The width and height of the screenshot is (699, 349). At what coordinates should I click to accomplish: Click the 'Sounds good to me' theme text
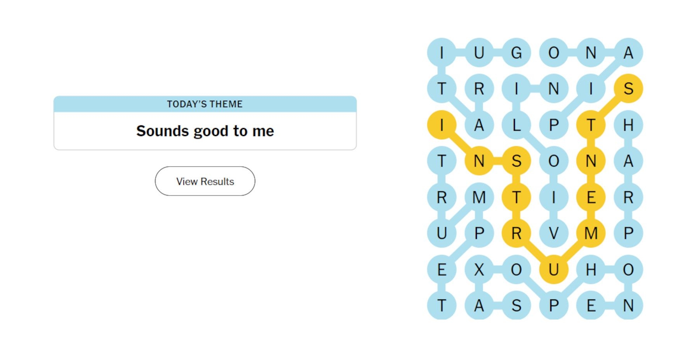(205, 131)
